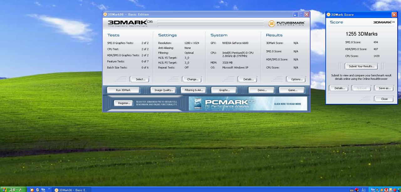
Task: Click IME keyboard icon in language bar
Action: pos(352,190)
